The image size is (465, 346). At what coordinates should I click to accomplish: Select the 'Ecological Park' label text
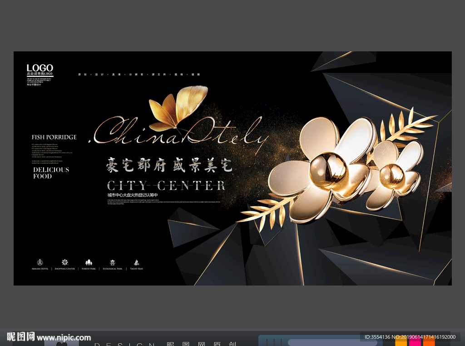coord(113,269)
